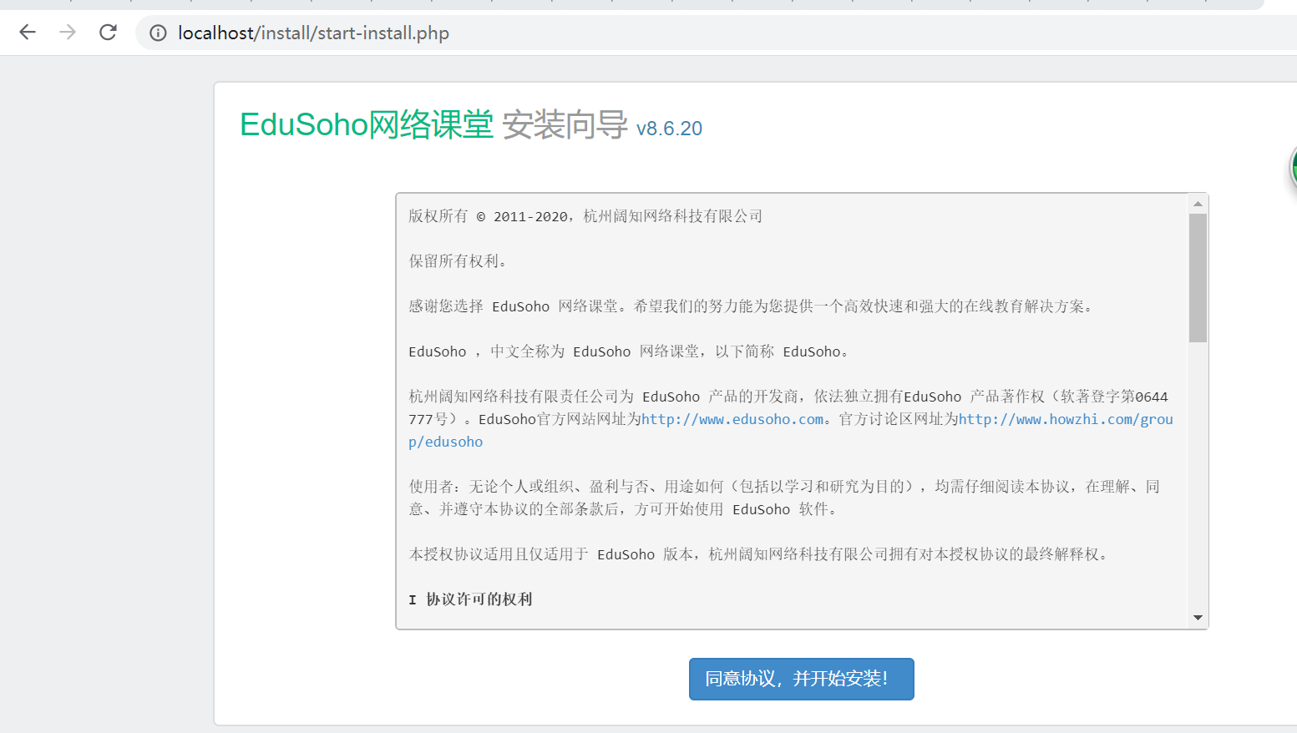Click the heading I 协议许可的权利
The height and width of the screenshot is (733, 1297).
(x=470, y=599)
